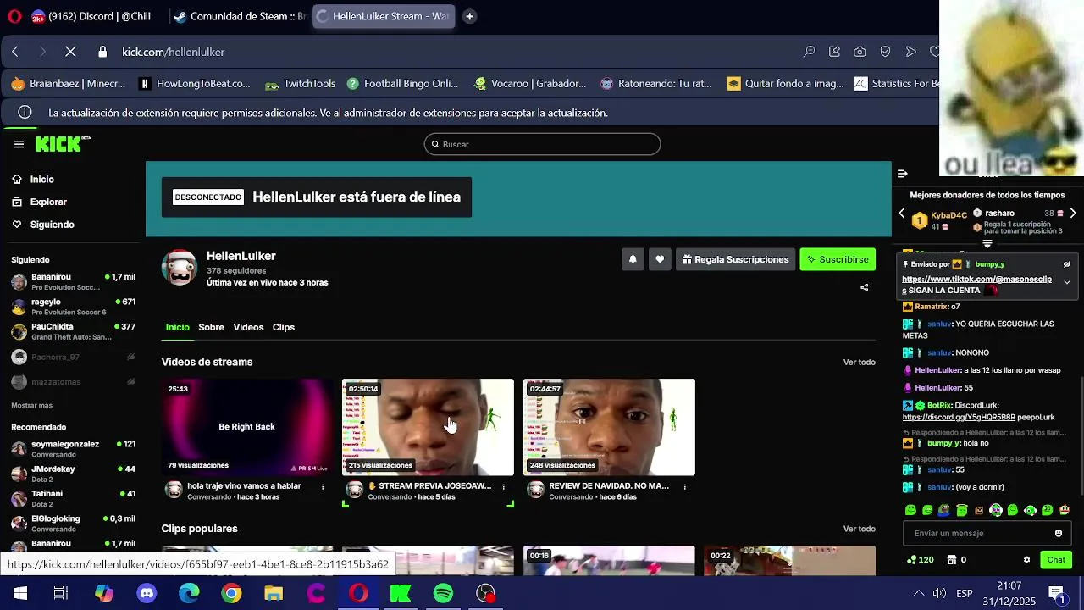Click Mostrar más under Siguiendo
The width and height of the screenshot is (1084, 610).
tap(32, 406)
